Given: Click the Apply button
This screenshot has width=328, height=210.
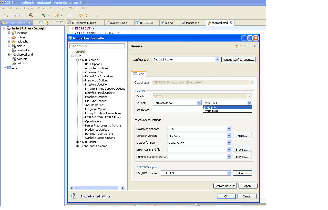Looking at the screenshot, I should tap(248, 186).
